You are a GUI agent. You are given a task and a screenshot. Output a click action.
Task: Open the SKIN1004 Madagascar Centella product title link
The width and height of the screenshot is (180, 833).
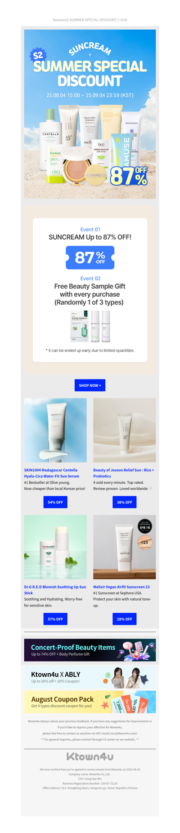[52, 473]
